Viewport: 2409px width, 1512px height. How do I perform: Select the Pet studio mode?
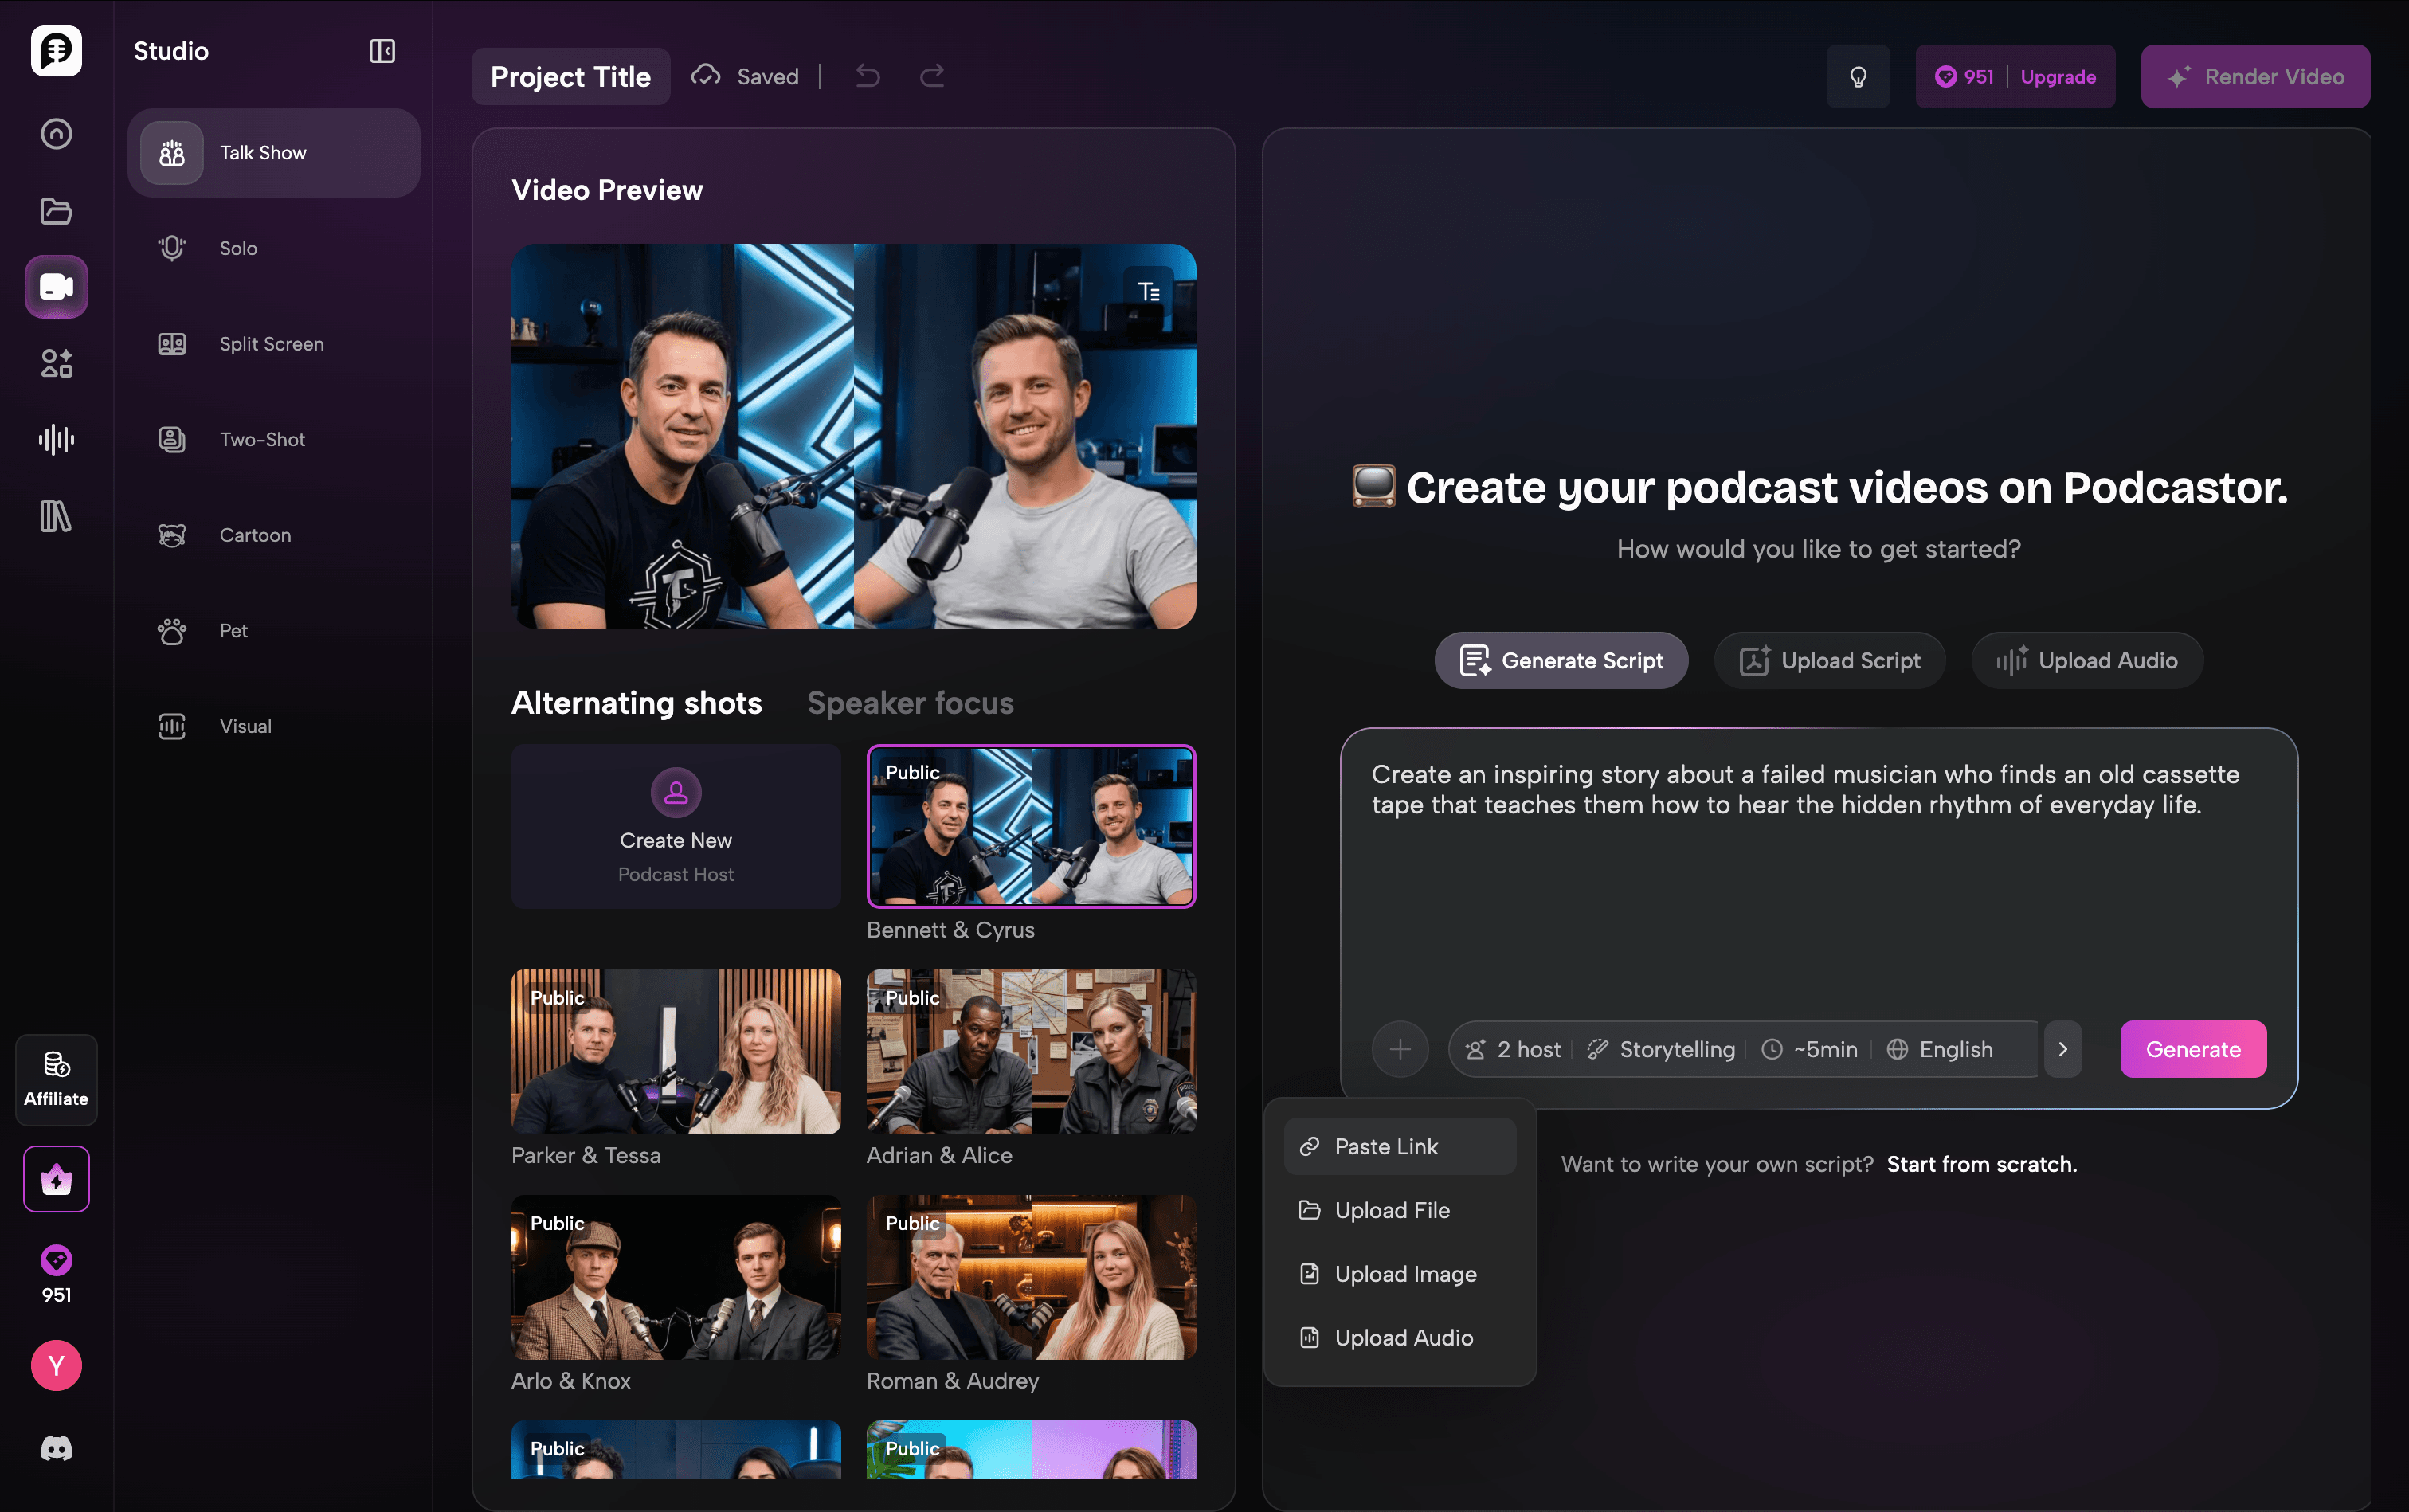coord(274,631)
